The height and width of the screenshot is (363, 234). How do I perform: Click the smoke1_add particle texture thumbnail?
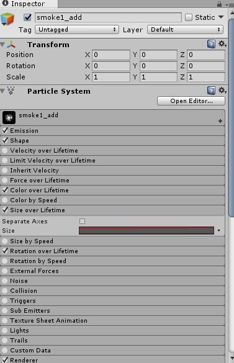click(x=9, y=118)
